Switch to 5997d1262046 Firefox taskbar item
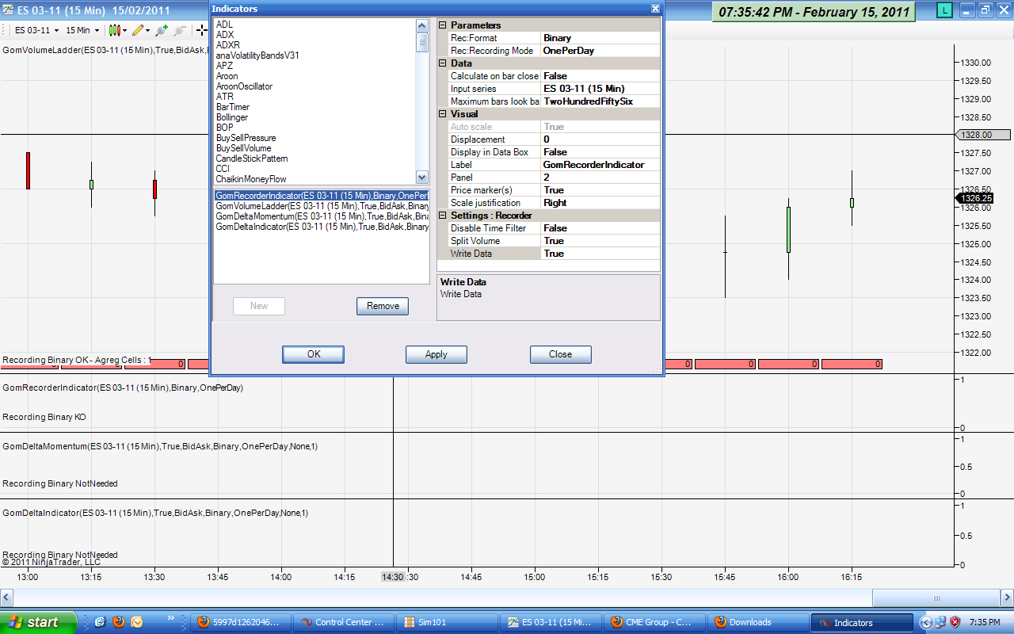The height and width of the screenshot is (634, 1014). pos(240,622)
